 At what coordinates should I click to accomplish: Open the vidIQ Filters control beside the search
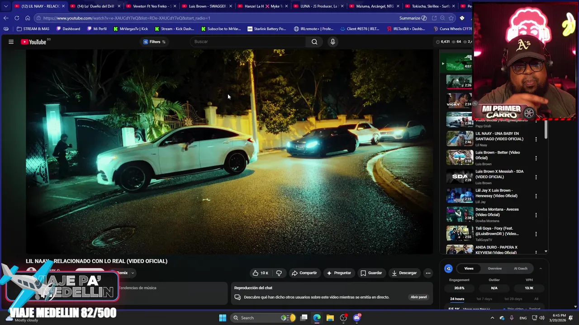click(x=155, y=42)
